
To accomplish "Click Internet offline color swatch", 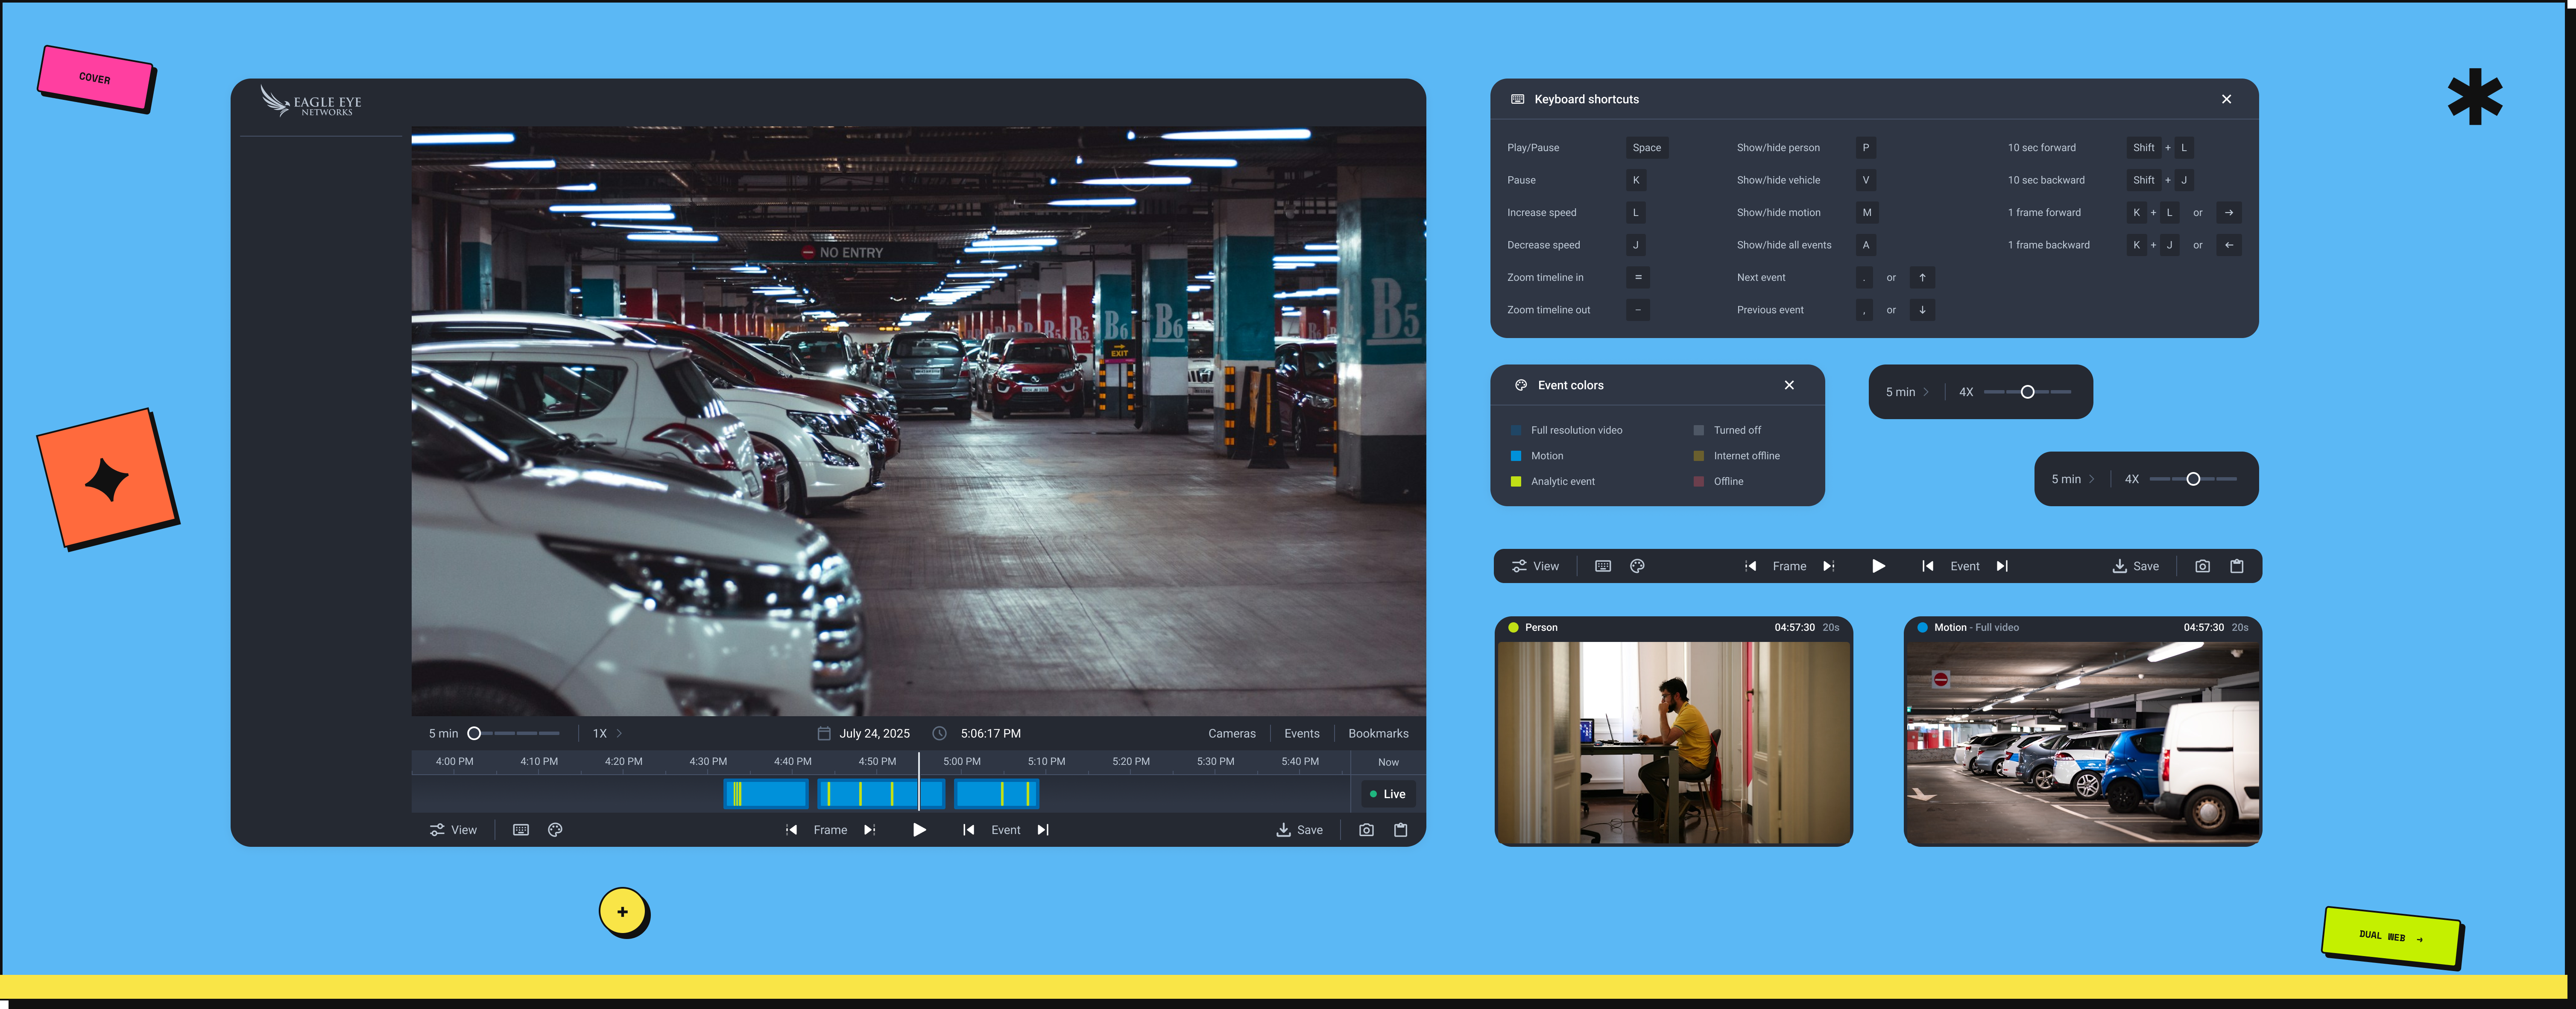I will tap(1698, 455).
